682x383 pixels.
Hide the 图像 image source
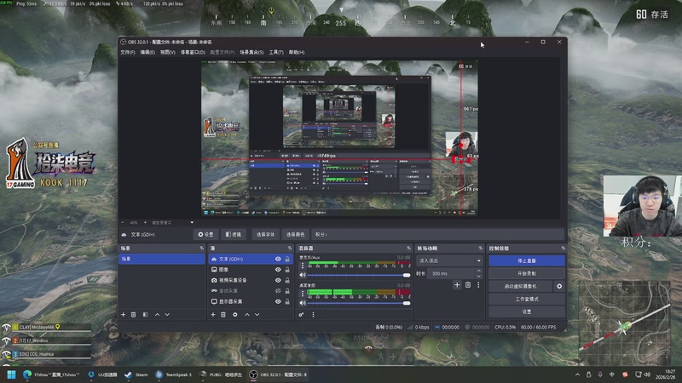(278, 270)
